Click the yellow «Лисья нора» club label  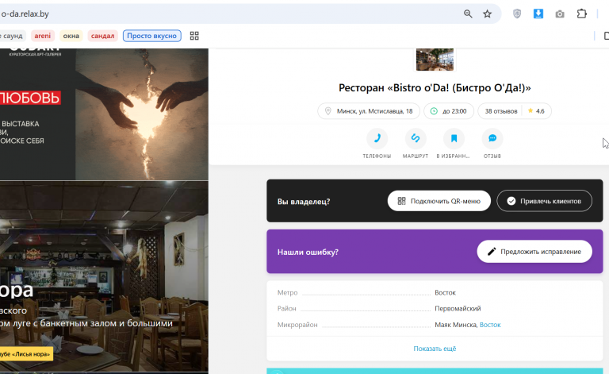[26, 354]
